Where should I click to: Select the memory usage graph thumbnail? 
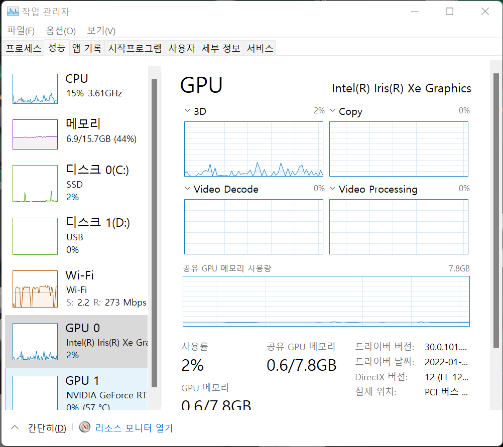point(35,134)
